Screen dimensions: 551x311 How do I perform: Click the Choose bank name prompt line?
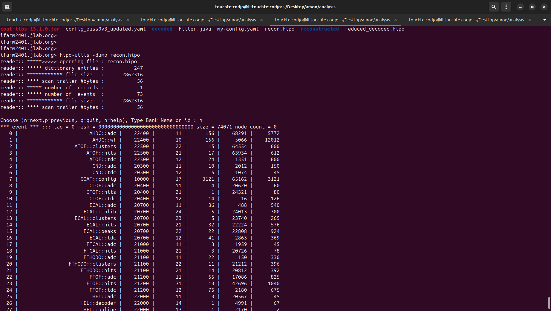(101, 120)
